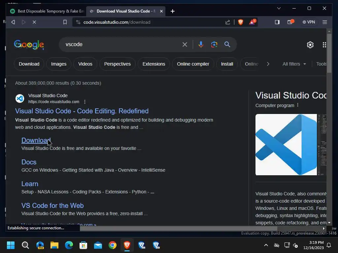
Task: Open tab search chevron in title bar
Action: pos(279,8)
